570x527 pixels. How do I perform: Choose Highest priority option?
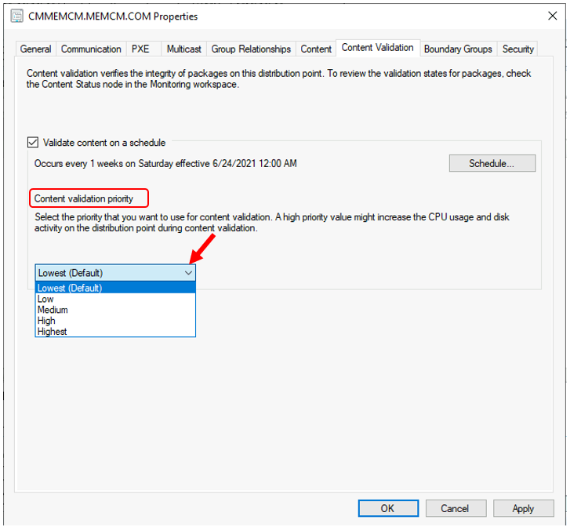[x=115, y=331]
